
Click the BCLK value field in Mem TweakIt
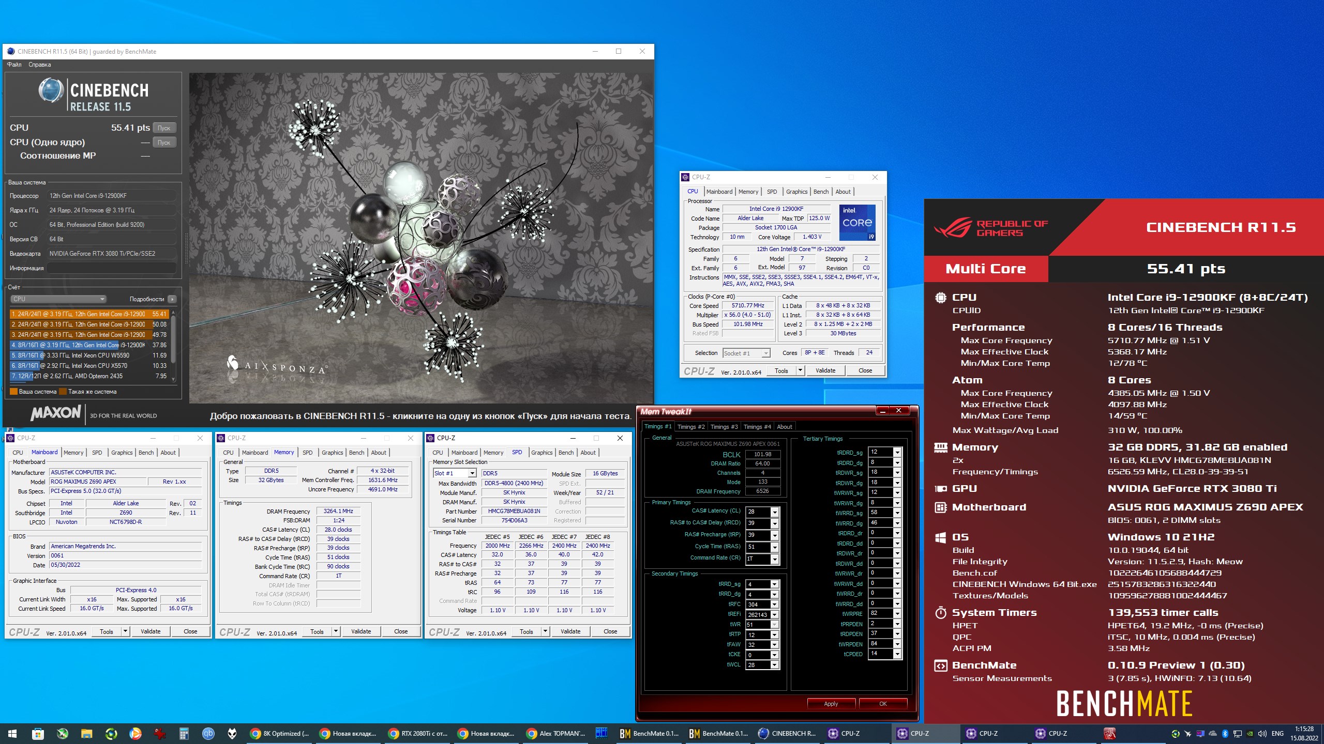762,455
